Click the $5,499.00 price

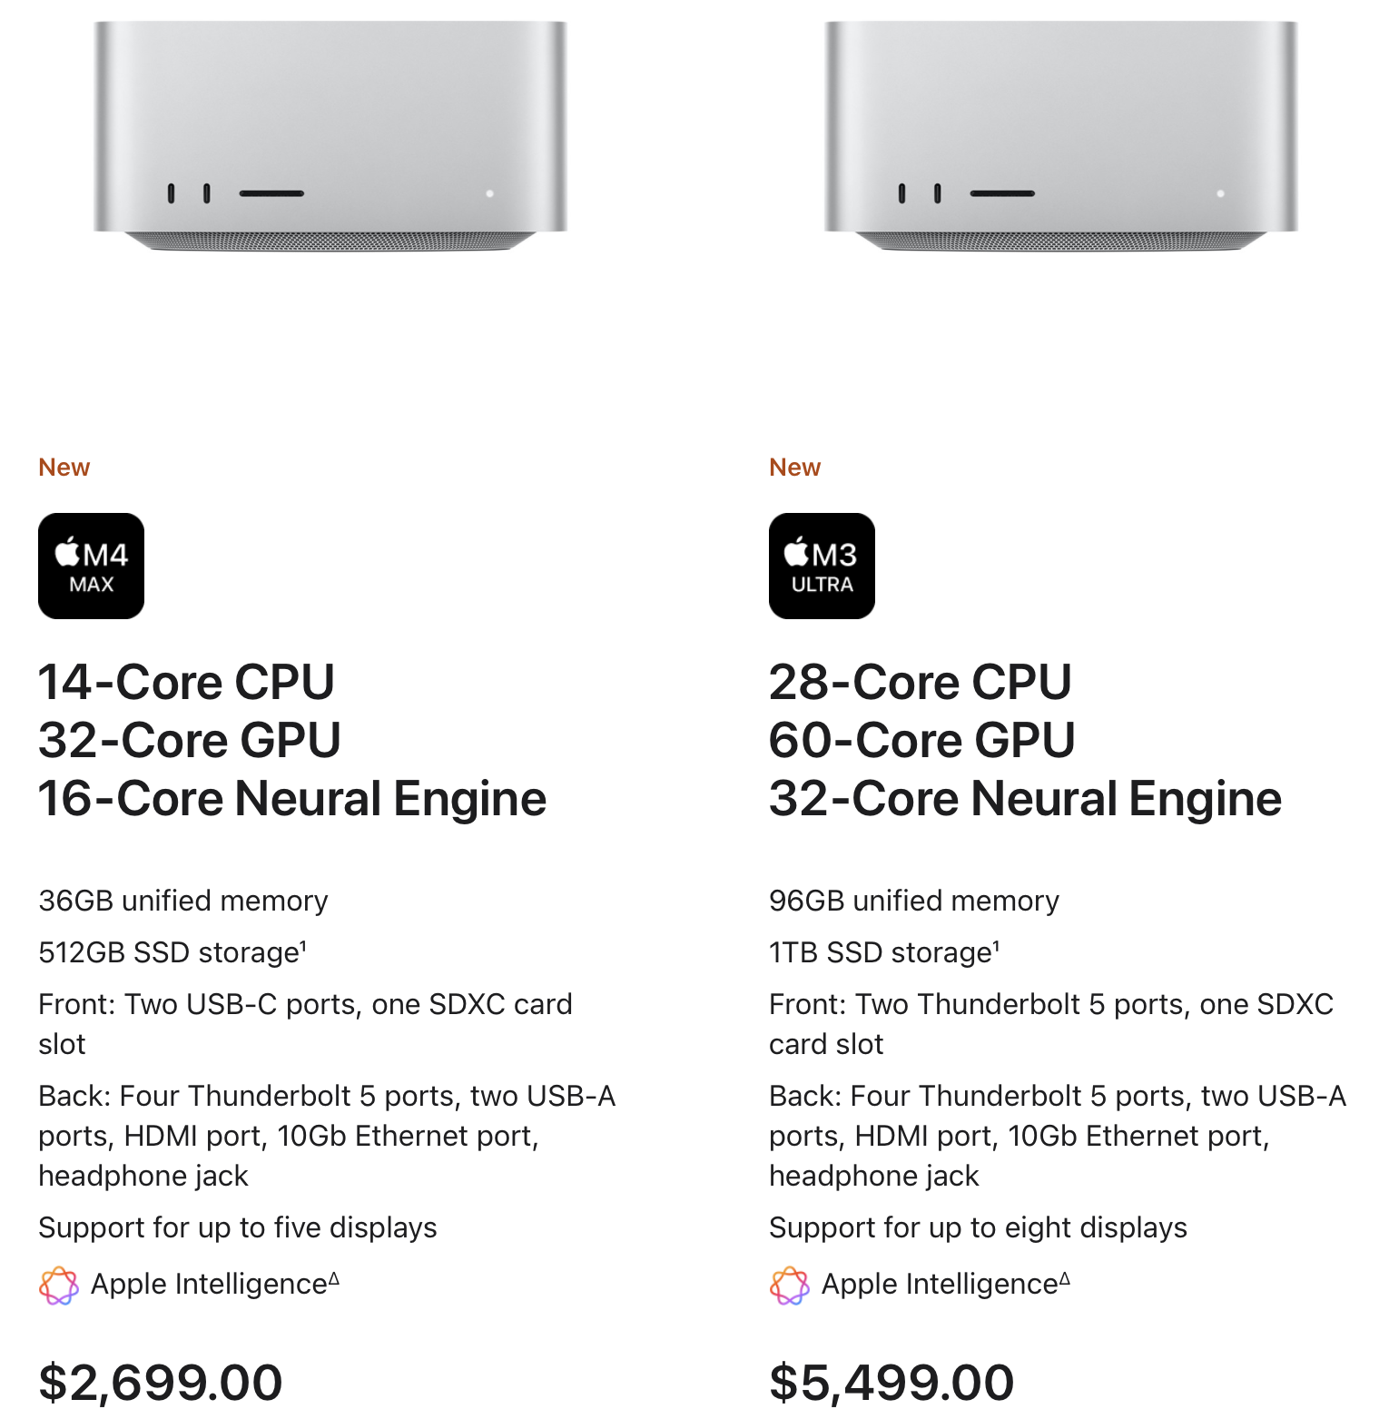[x=892, y=1382]
